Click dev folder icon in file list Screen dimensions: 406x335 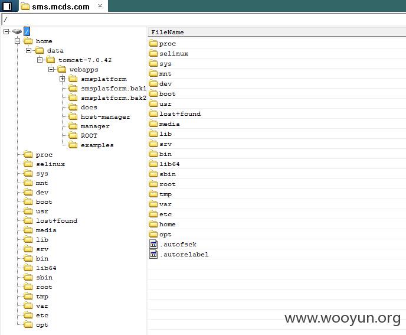point(153,83)
